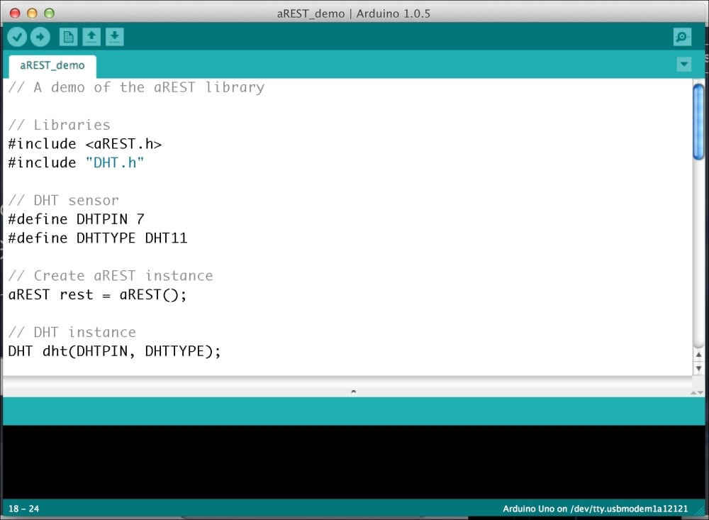Click the line "#define DHTPIN 7"
709x520 pixels.
(x=77, y=219)
